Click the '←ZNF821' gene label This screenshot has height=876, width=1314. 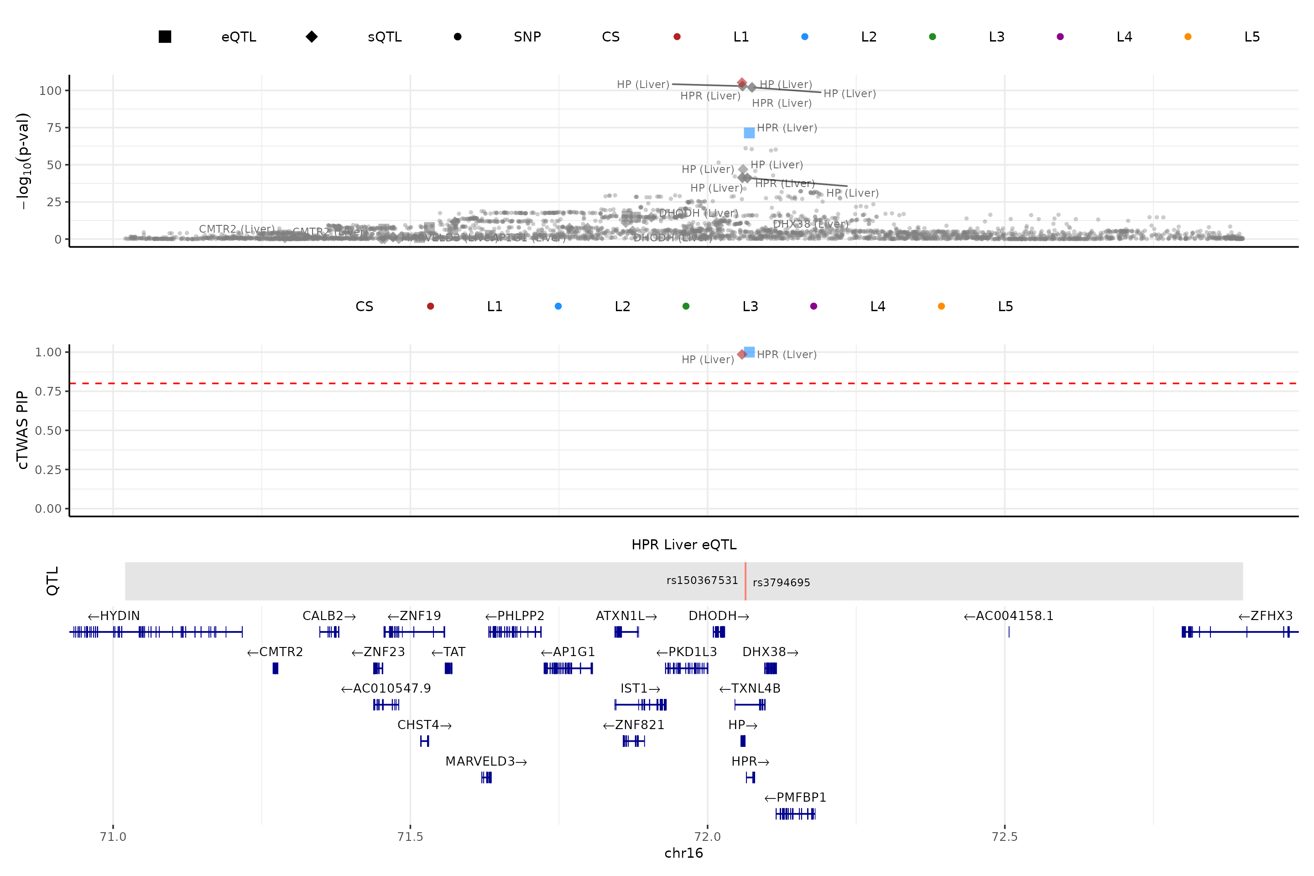[634, 725]
